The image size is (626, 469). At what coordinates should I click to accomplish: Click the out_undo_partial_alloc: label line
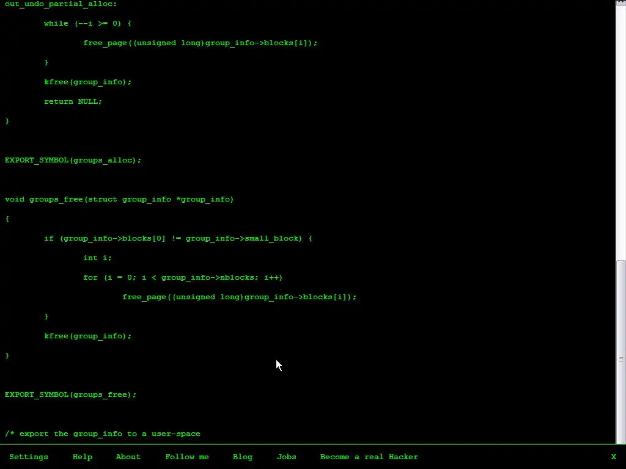[x=61, y=4]
